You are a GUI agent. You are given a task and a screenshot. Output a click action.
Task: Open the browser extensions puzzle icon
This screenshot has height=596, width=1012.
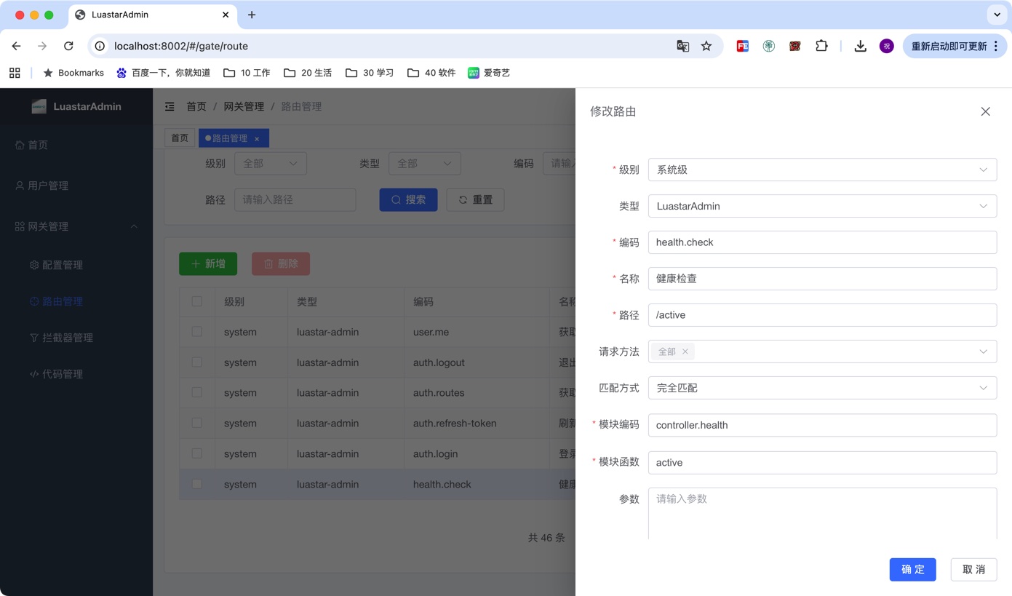821,46
